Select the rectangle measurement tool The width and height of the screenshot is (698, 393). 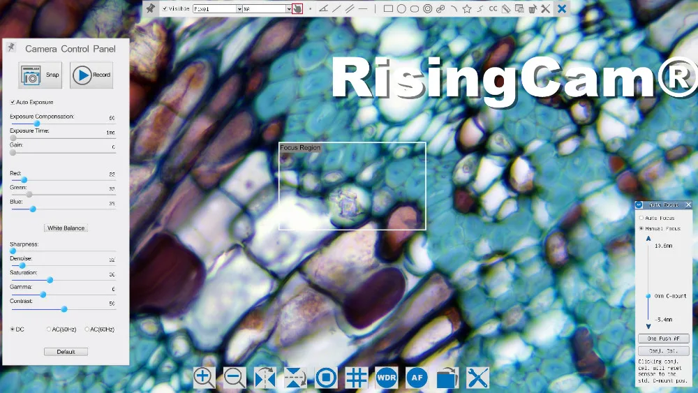(x=388, y=8)
